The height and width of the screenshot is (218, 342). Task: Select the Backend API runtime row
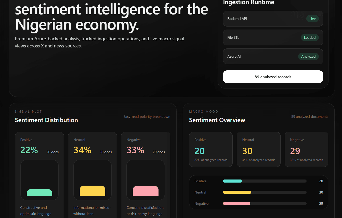pos(273,19)
